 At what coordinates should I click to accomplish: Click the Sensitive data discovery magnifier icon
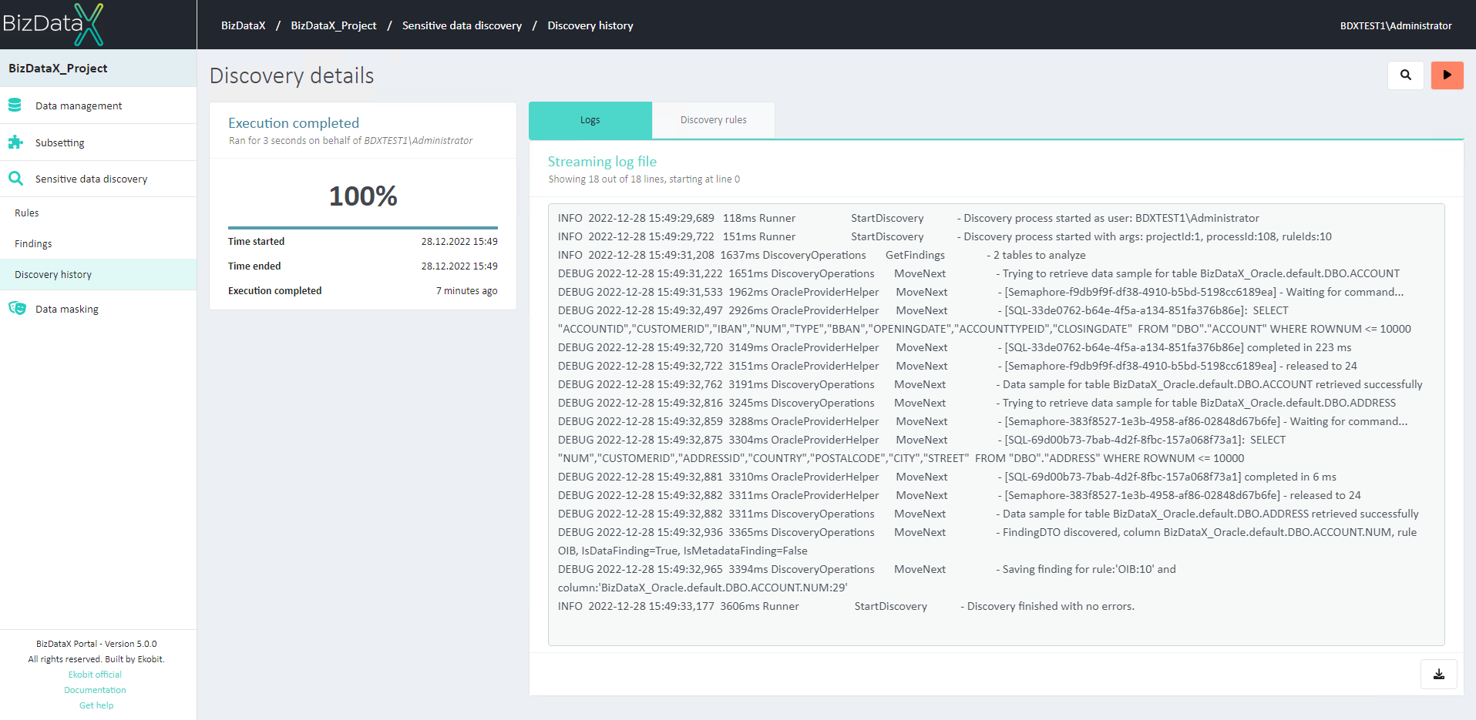(x=15, y=179)
